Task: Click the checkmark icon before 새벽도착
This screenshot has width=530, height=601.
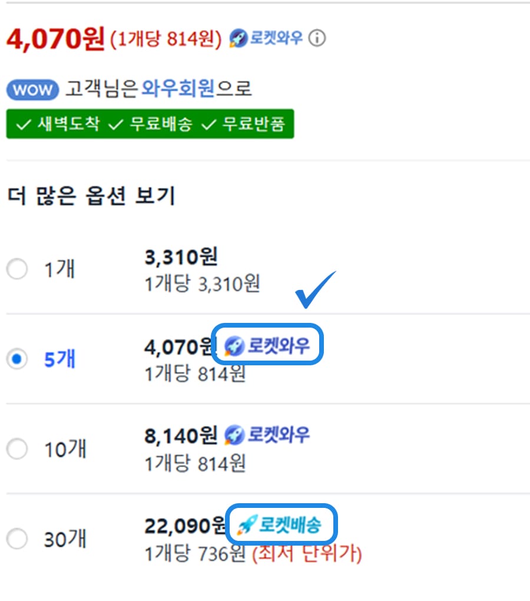Action: (22, 124)
